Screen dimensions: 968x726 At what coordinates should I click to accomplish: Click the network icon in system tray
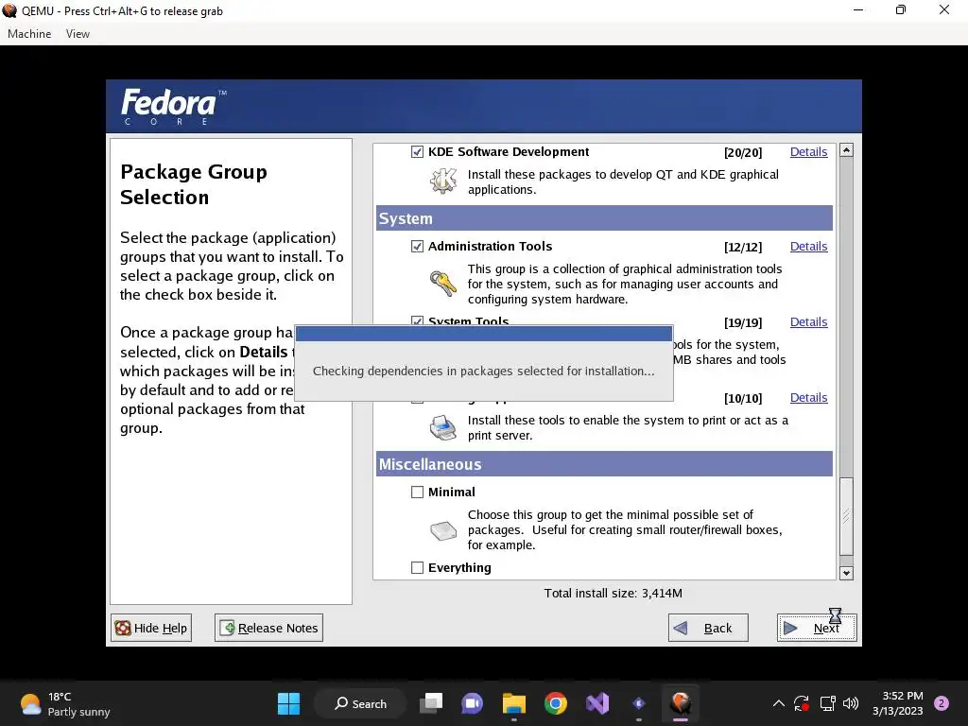(x=827, y=703)
